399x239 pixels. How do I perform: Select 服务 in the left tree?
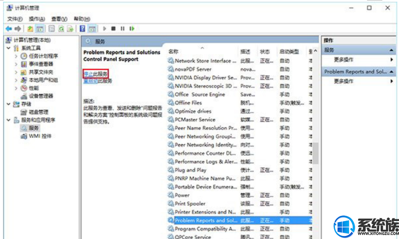[x=34, y=128]
